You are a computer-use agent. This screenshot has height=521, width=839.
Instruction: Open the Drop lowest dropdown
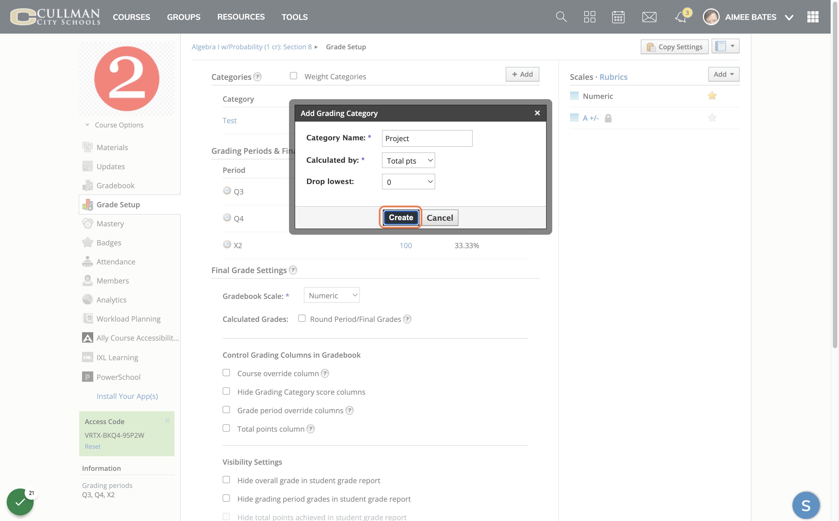point(408,182)
